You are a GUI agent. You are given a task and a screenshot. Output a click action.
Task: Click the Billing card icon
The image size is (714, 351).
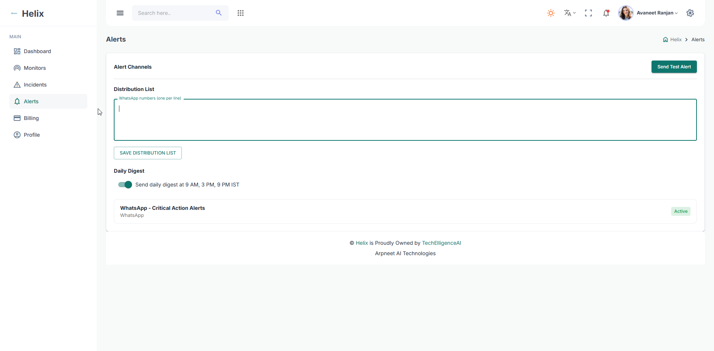pos(17,118)
